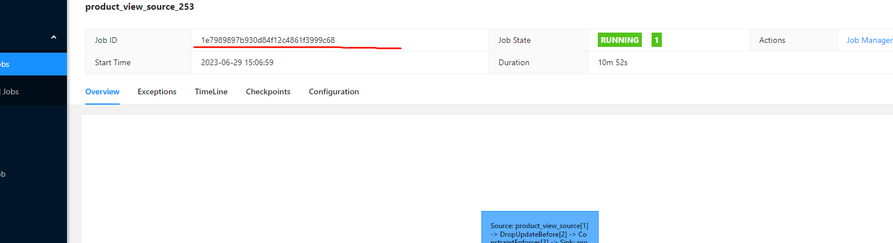893x243 pixels.
Task: Click the green RUNNING status badge
Action: (620, 40)
